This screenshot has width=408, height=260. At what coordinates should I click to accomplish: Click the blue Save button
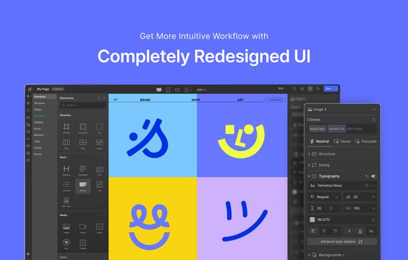point(331,88)
